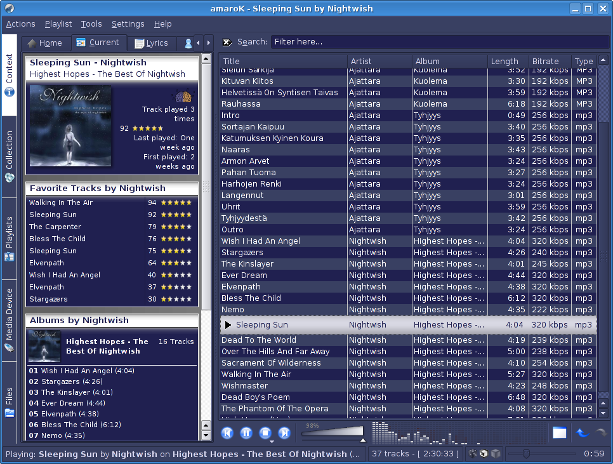Sort playlist by Length column header
This screenshot has width=613, height=464.
(508, 62)
